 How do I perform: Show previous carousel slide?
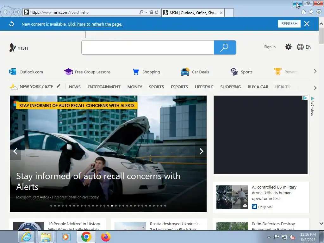(15, 151)
